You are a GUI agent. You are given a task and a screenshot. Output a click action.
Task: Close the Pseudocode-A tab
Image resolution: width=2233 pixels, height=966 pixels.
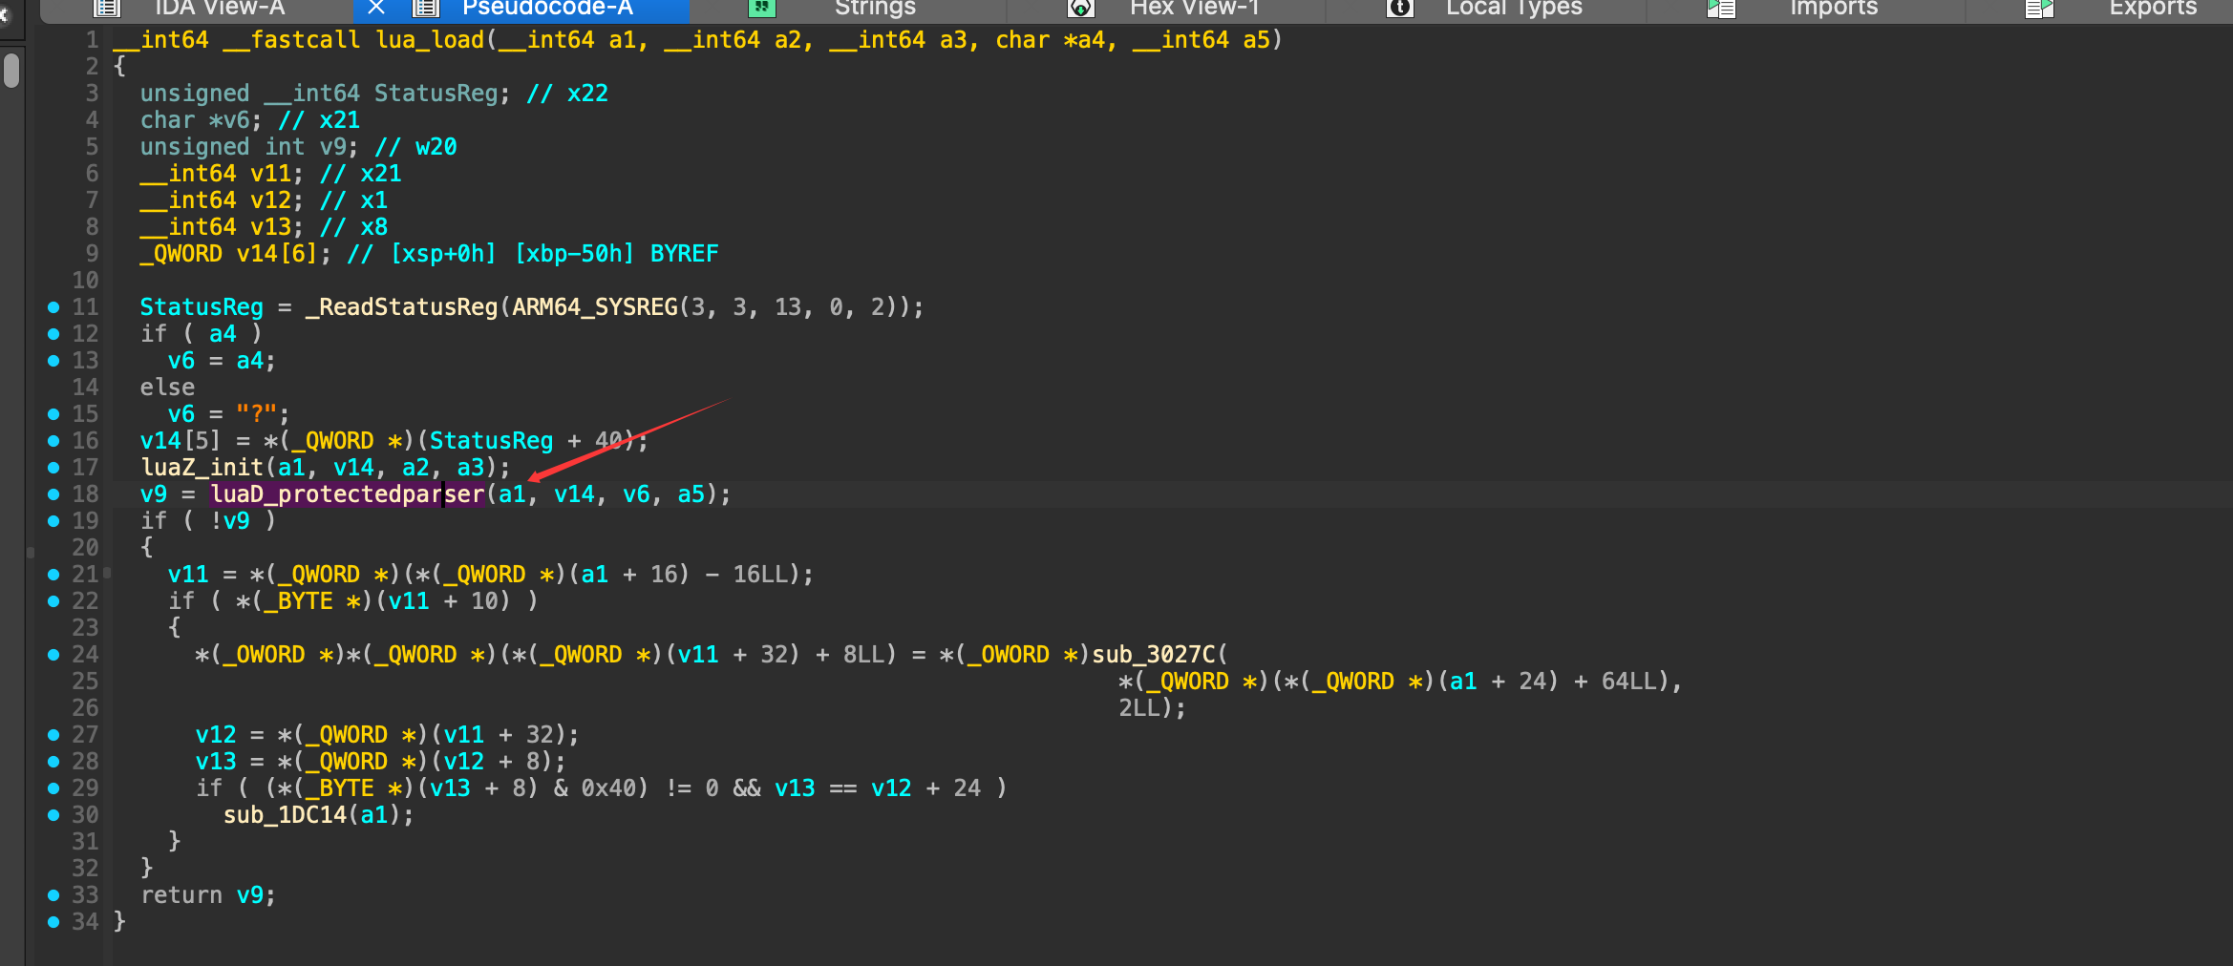(376, 9)
